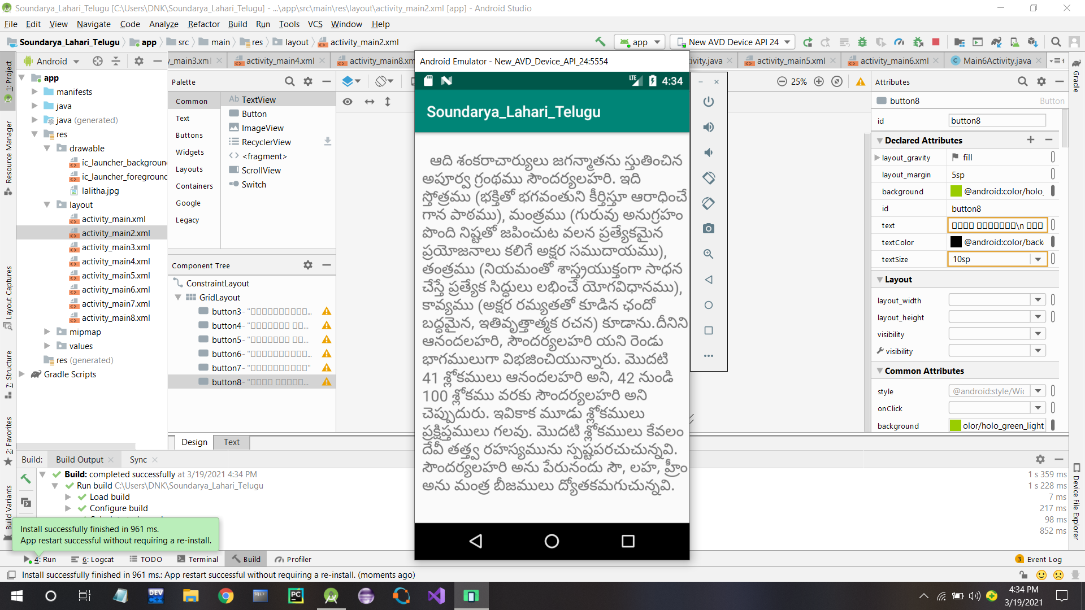Take a screenshot with the emulator camera icon

(709, 229)
